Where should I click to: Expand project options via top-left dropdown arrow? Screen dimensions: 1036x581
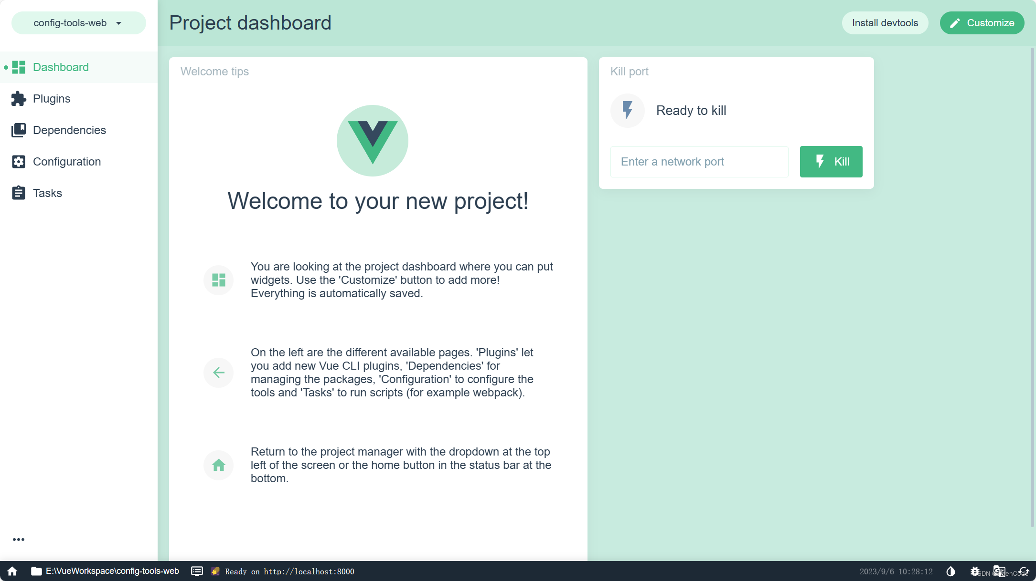[119, 23]
